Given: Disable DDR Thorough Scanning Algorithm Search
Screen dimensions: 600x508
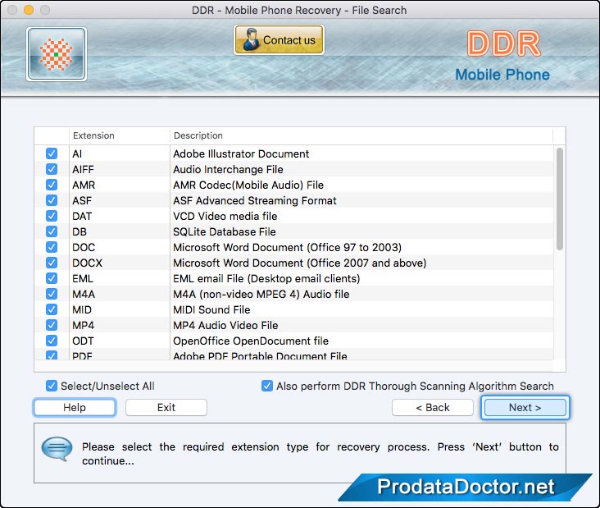Looking at the screenshot, I should [x=267, y=386].
